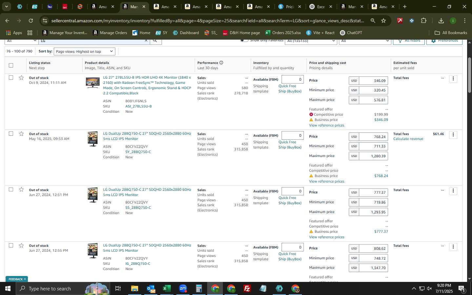Click All filters button

coord(409,41)
